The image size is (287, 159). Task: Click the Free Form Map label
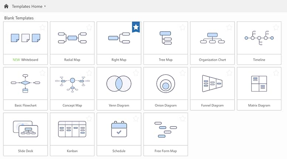click(165, 151)
